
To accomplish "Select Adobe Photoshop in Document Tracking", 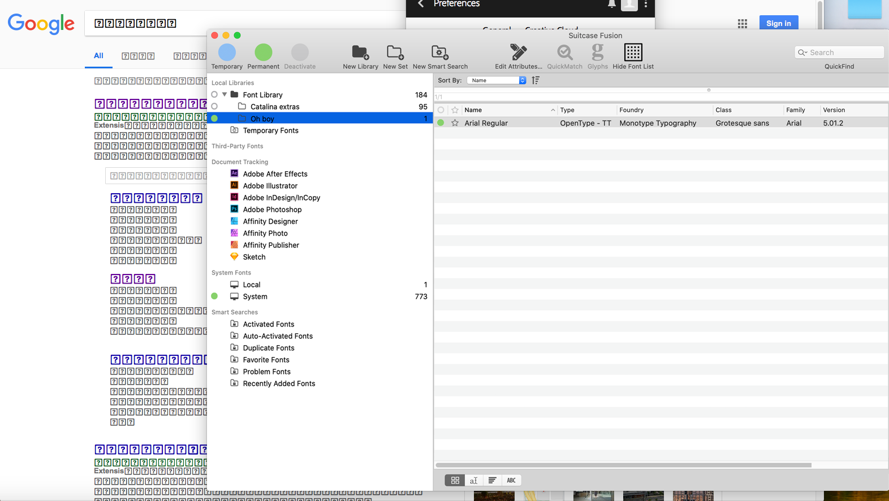I will [272, 210].
